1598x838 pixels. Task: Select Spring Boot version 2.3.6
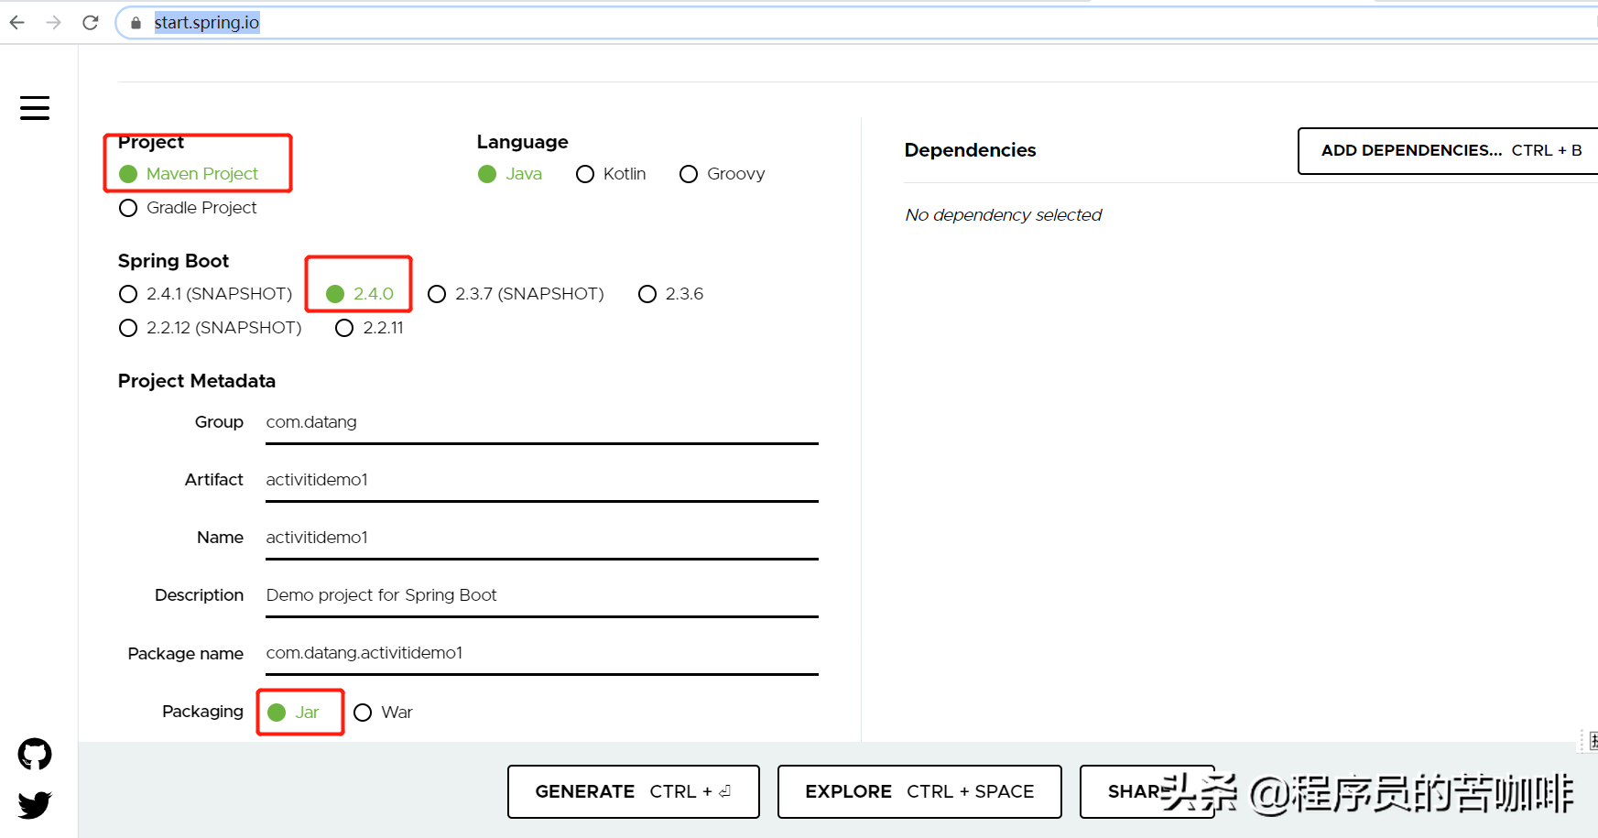[x=671, y=294]
